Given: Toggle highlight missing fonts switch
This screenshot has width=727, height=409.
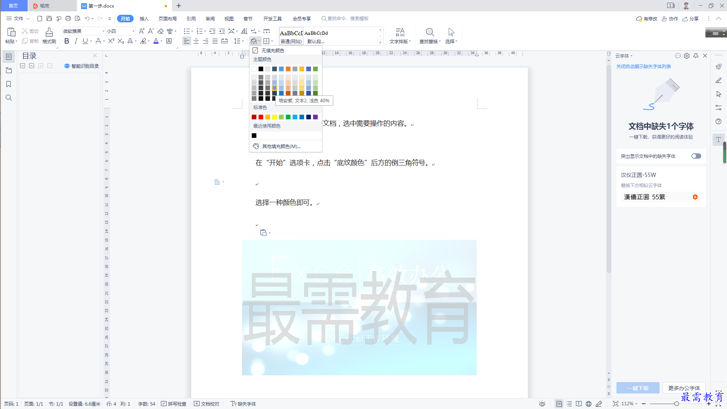Looking at the screenshot, I should pyautogui.click(x=696, y=156).
